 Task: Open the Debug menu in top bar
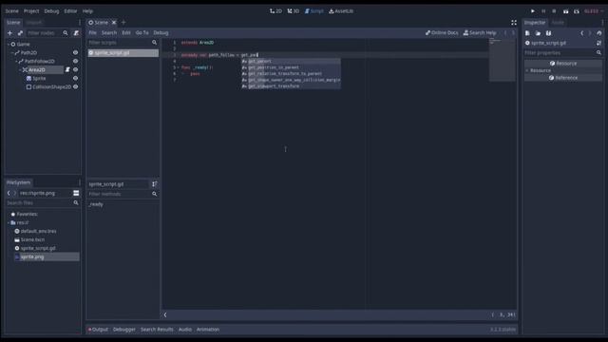pyautogui.click(x=51, y=11)
